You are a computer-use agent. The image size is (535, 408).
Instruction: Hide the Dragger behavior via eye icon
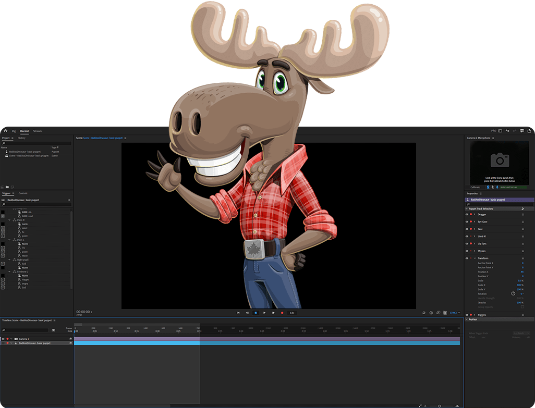pyautogui.click(x=467, y=214)
